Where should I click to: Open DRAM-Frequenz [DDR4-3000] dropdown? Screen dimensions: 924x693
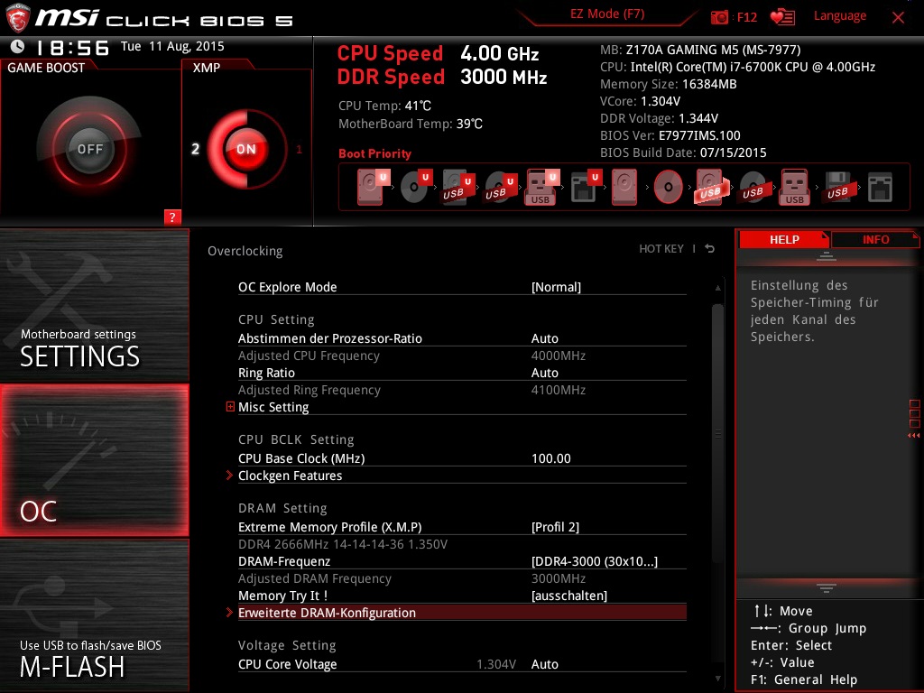(594, 561)
